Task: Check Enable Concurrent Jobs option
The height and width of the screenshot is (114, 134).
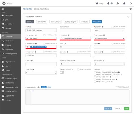Action: click(95, 79)
